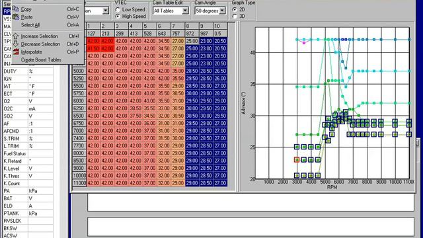Select the VTEC High Speed radio button
This screenshot has height=238, width=423.
(x=118, y=16)
